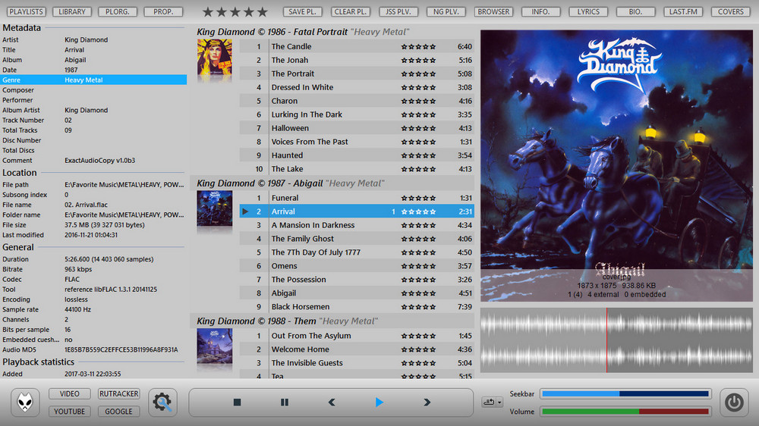The height and width of the screenshot is (426, 759).
Task: Click the Fatal Portrait album cover thumbnail
Action: coord(215,61)
